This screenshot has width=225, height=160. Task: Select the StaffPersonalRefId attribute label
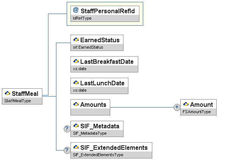point(108,11)
